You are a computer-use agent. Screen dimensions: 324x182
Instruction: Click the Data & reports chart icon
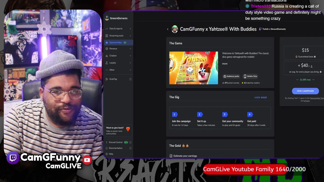coord(107,29)
